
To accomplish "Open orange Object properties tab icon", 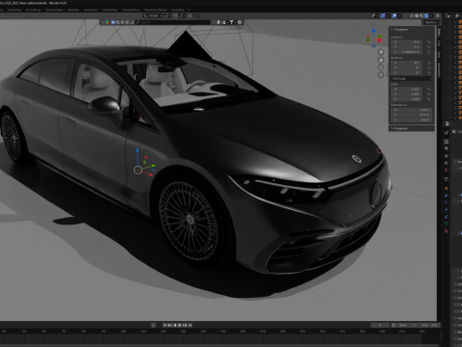I will [x=447, y=188].
